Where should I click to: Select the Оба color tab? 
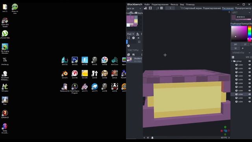[x=250, y=24]
